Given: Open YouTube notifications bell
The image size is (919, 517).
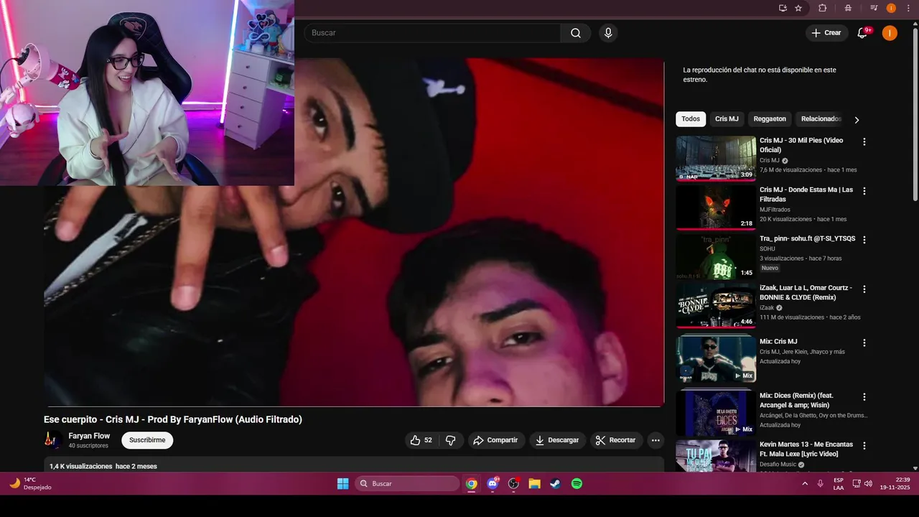Looking at the screenshot, I should (x=862, y=33).
